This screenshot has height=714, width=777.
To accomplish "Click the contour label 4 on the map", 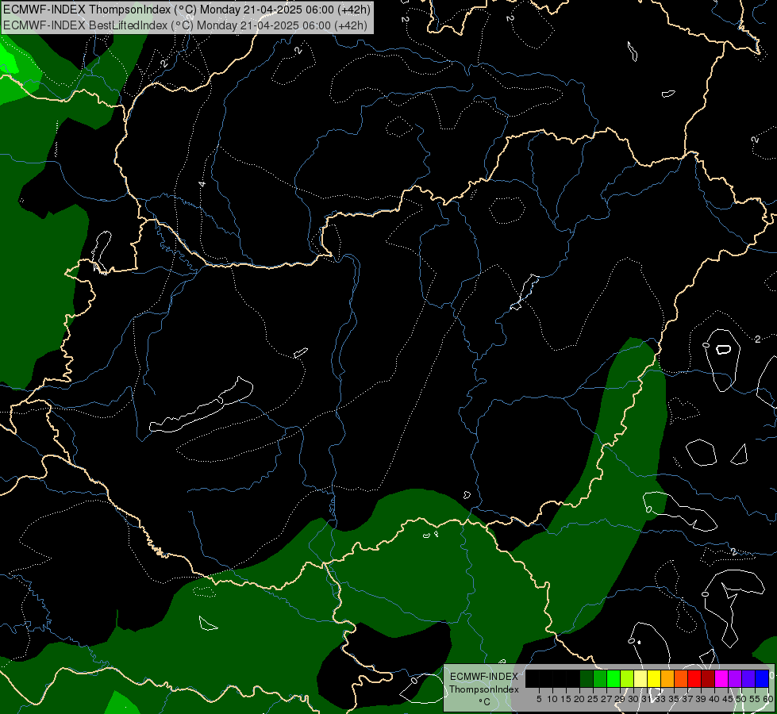I will coord(202,184).
